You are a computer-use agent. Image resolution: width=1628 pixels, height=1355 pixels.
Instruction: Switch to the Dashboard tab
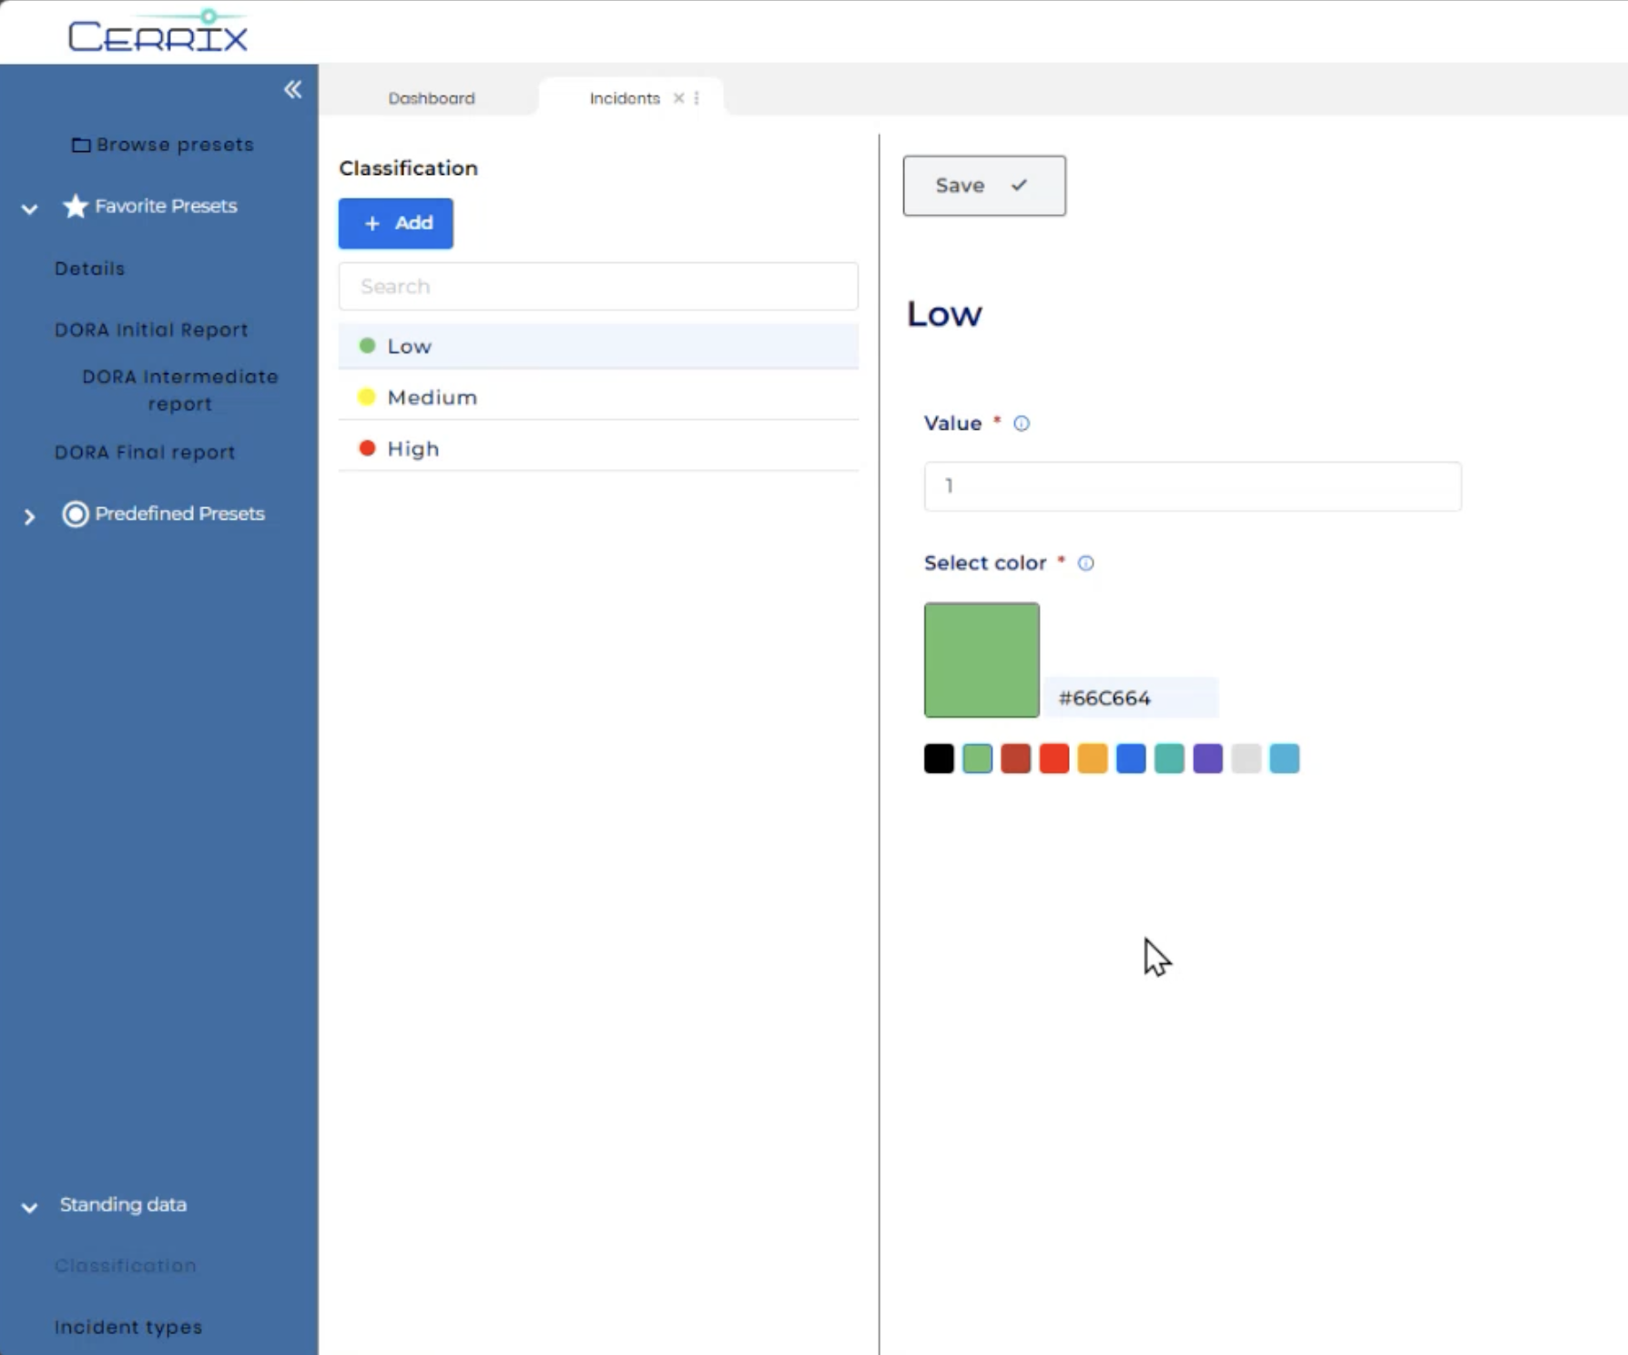pyautogui.click(x=431, y=98)
